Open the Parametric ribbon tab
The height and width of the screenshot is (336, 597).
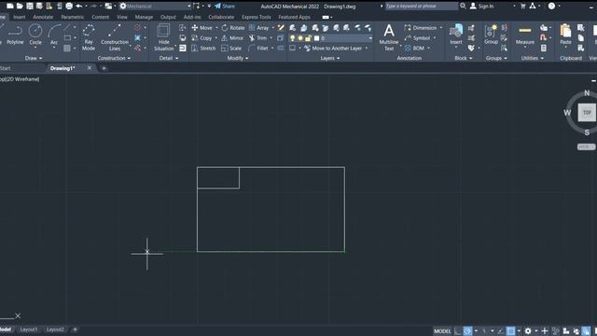coord(73,17)
